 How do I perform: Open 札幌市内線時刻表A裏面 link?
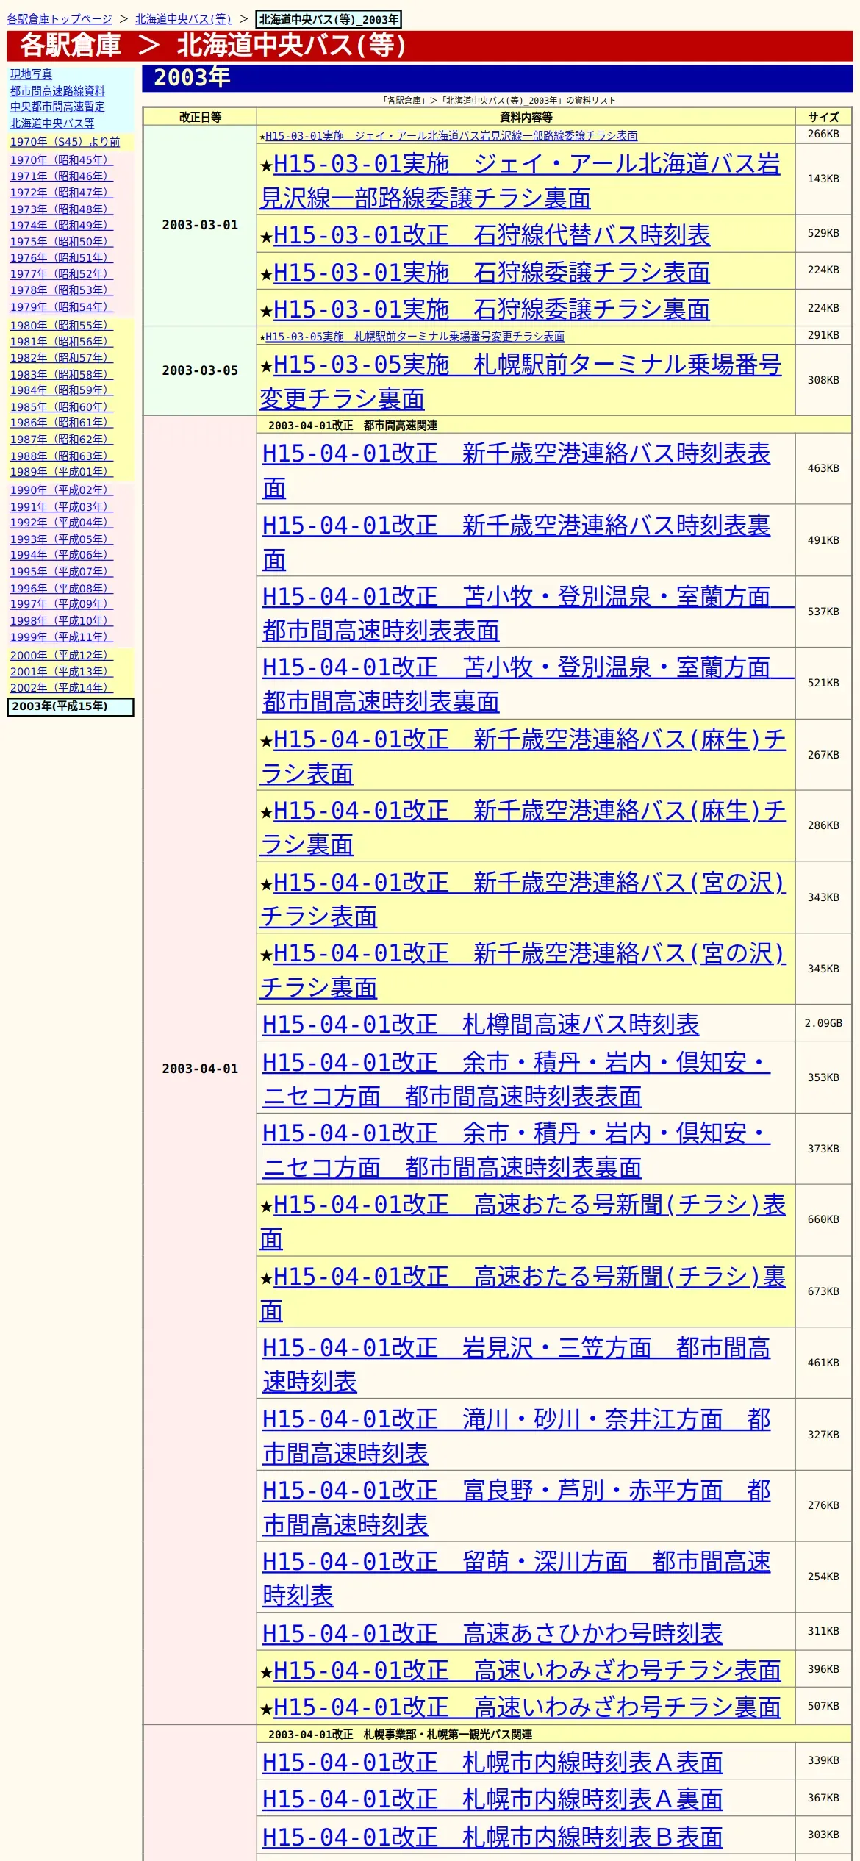pyautogui.click(x=492, y=1799)
